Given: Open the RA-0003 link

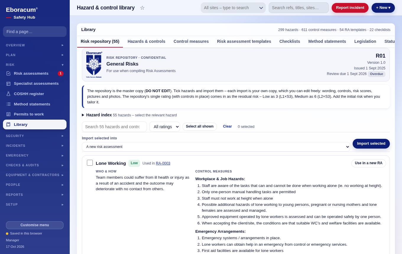Looking at the screenshot, I should (x=163, y=163).
